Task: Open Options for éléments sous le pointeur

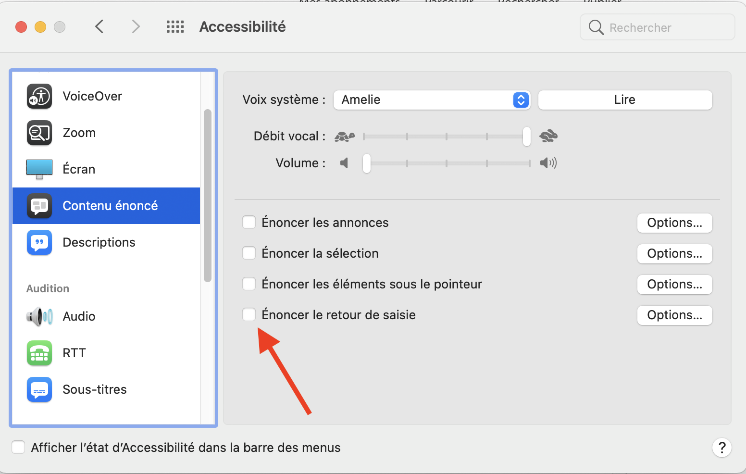Action: pyautogui.click(x=674, y=285)
